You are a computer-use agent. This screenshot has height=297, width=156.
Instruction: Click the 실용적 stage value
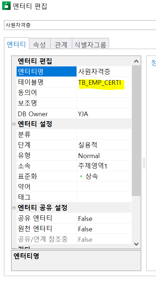click(88, 145)
